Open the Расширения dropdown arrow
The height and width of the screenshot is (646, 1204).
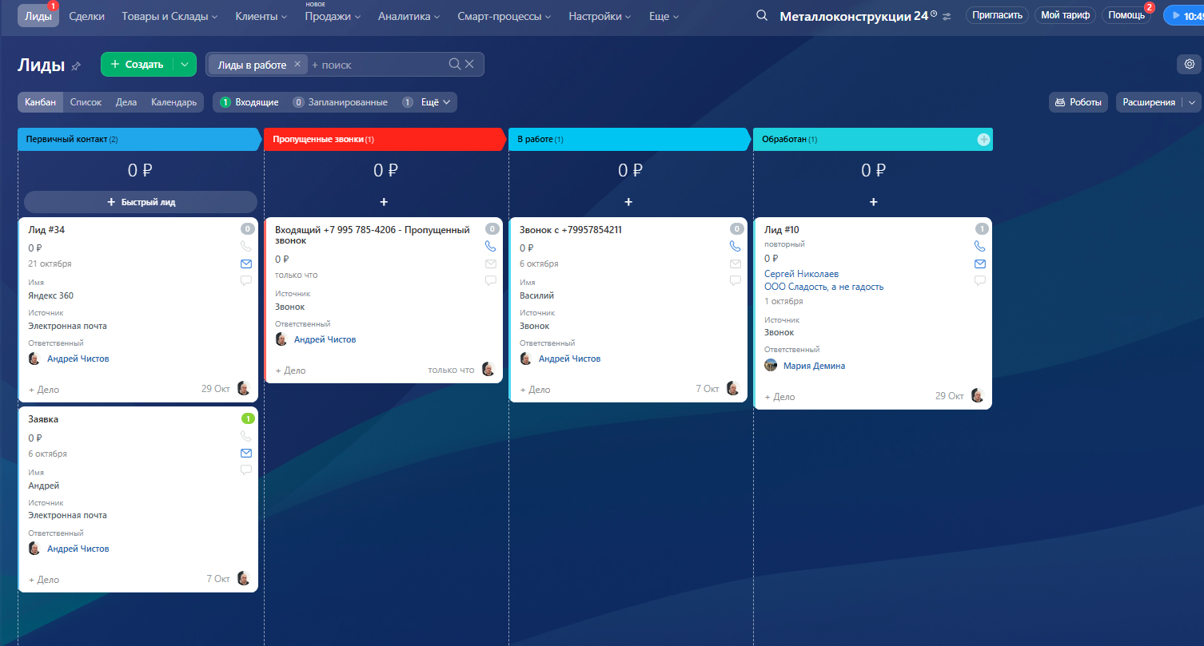[x=1192, y=102]
